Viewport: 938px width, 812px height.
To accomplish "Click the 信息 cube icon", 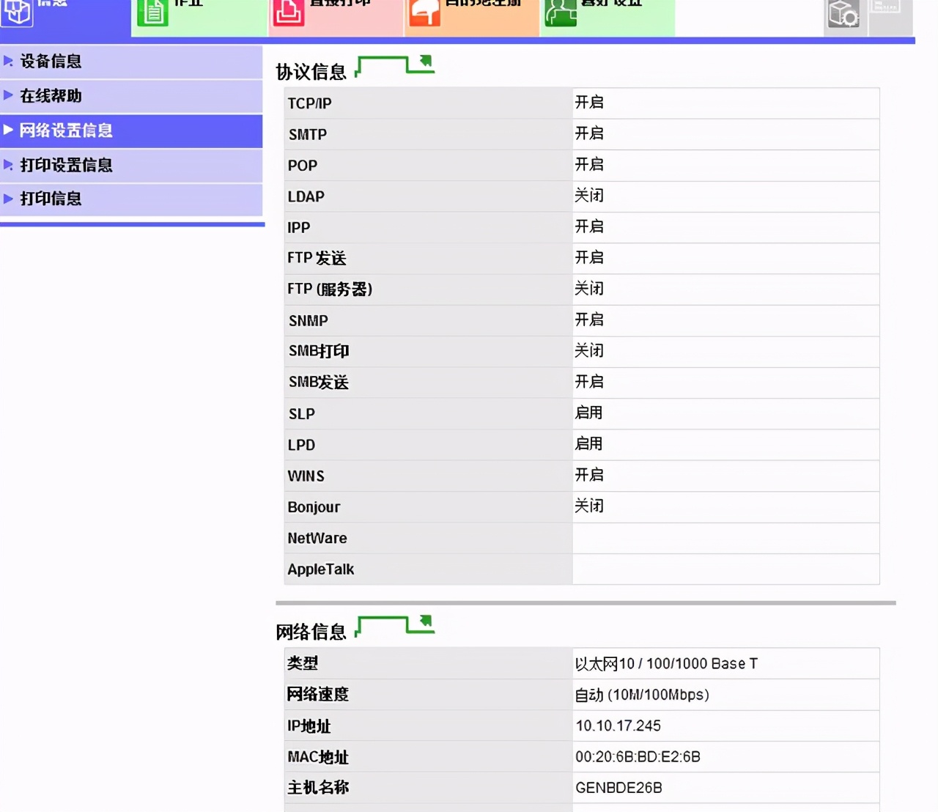I will [17, 12].
